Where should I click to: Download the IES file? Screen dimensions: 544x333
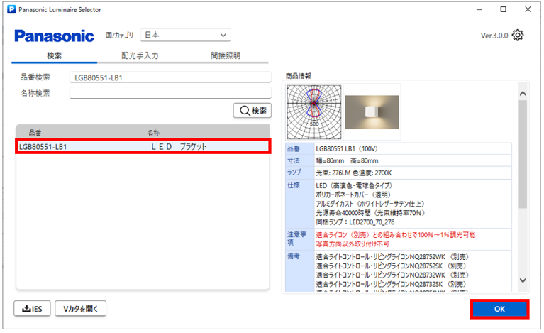coord(32,308)
